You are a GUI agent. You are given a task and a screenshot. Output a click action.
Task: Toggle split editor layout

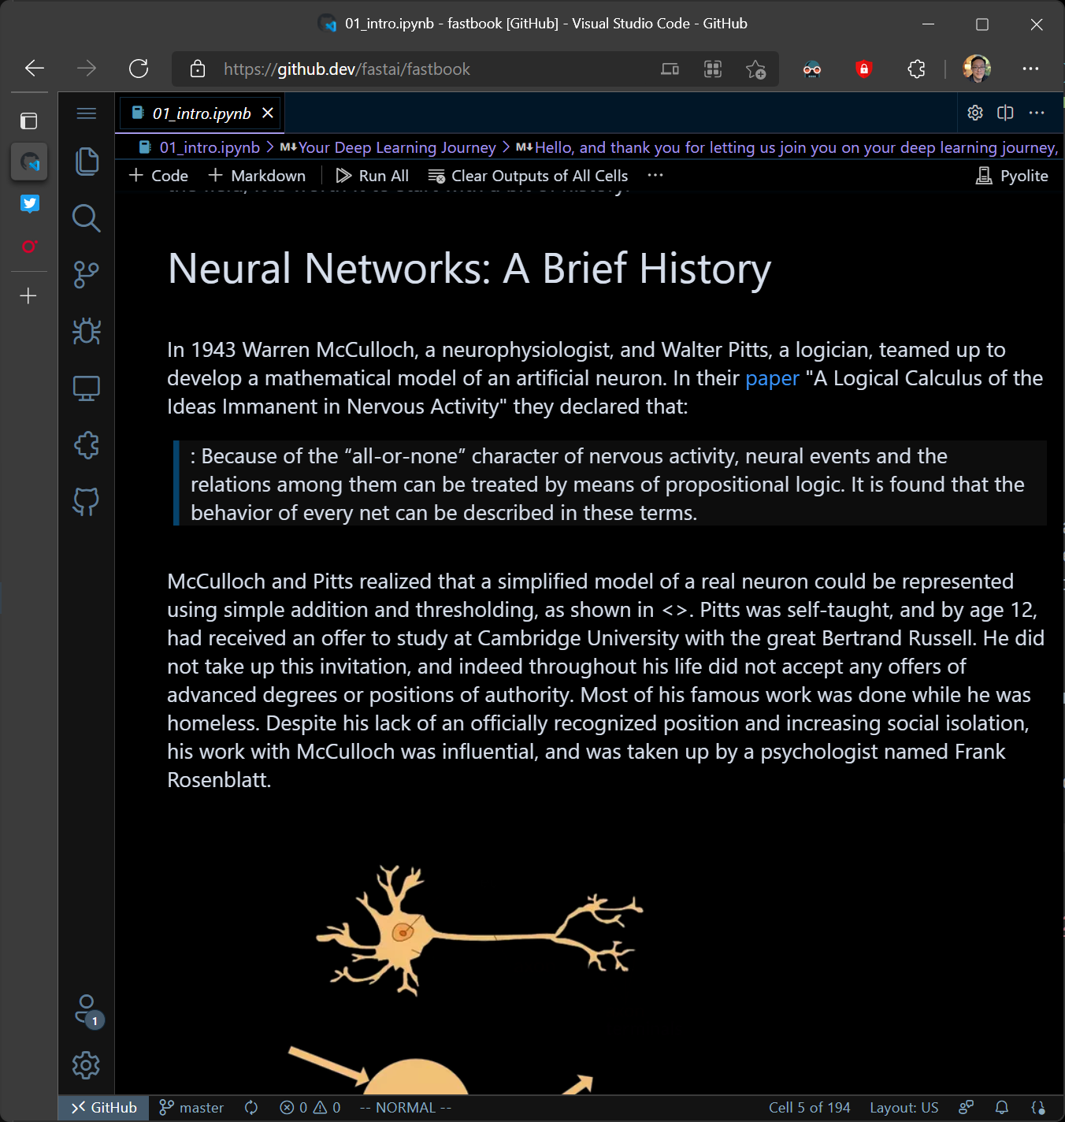coord(1005,113)
